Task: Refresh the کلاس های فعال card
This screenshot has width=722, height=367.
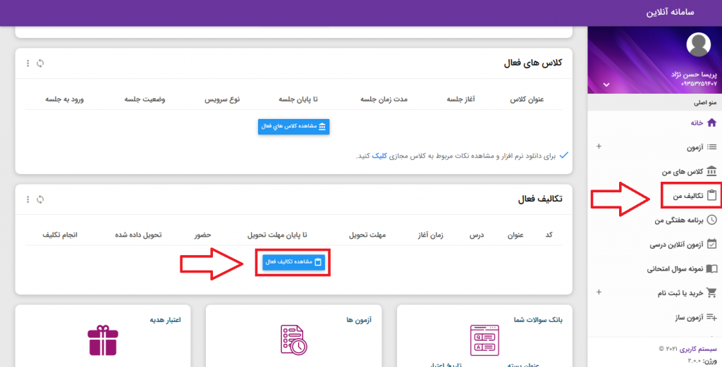Action: pyautogui.click(x=40, y=63)
